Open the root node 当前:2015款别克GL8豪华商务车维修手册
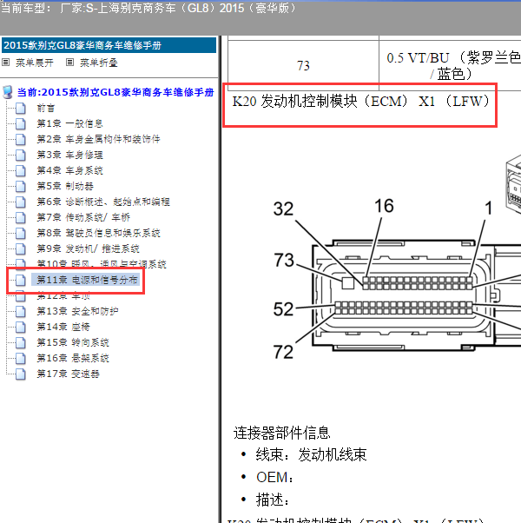Screen dimensions: 521x523 [x=115, y=92]
